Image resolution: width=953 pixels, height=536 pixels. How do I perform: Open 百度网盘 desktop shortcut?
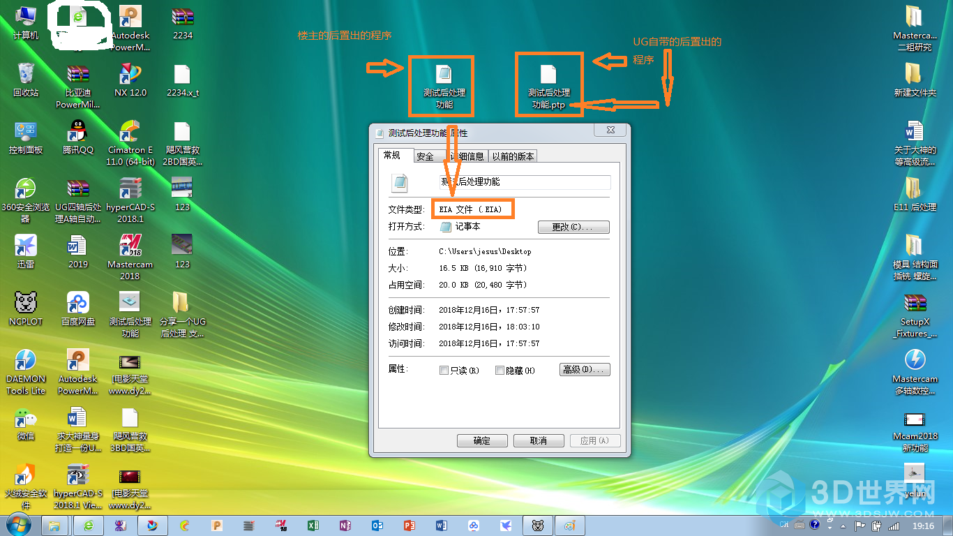78,309
